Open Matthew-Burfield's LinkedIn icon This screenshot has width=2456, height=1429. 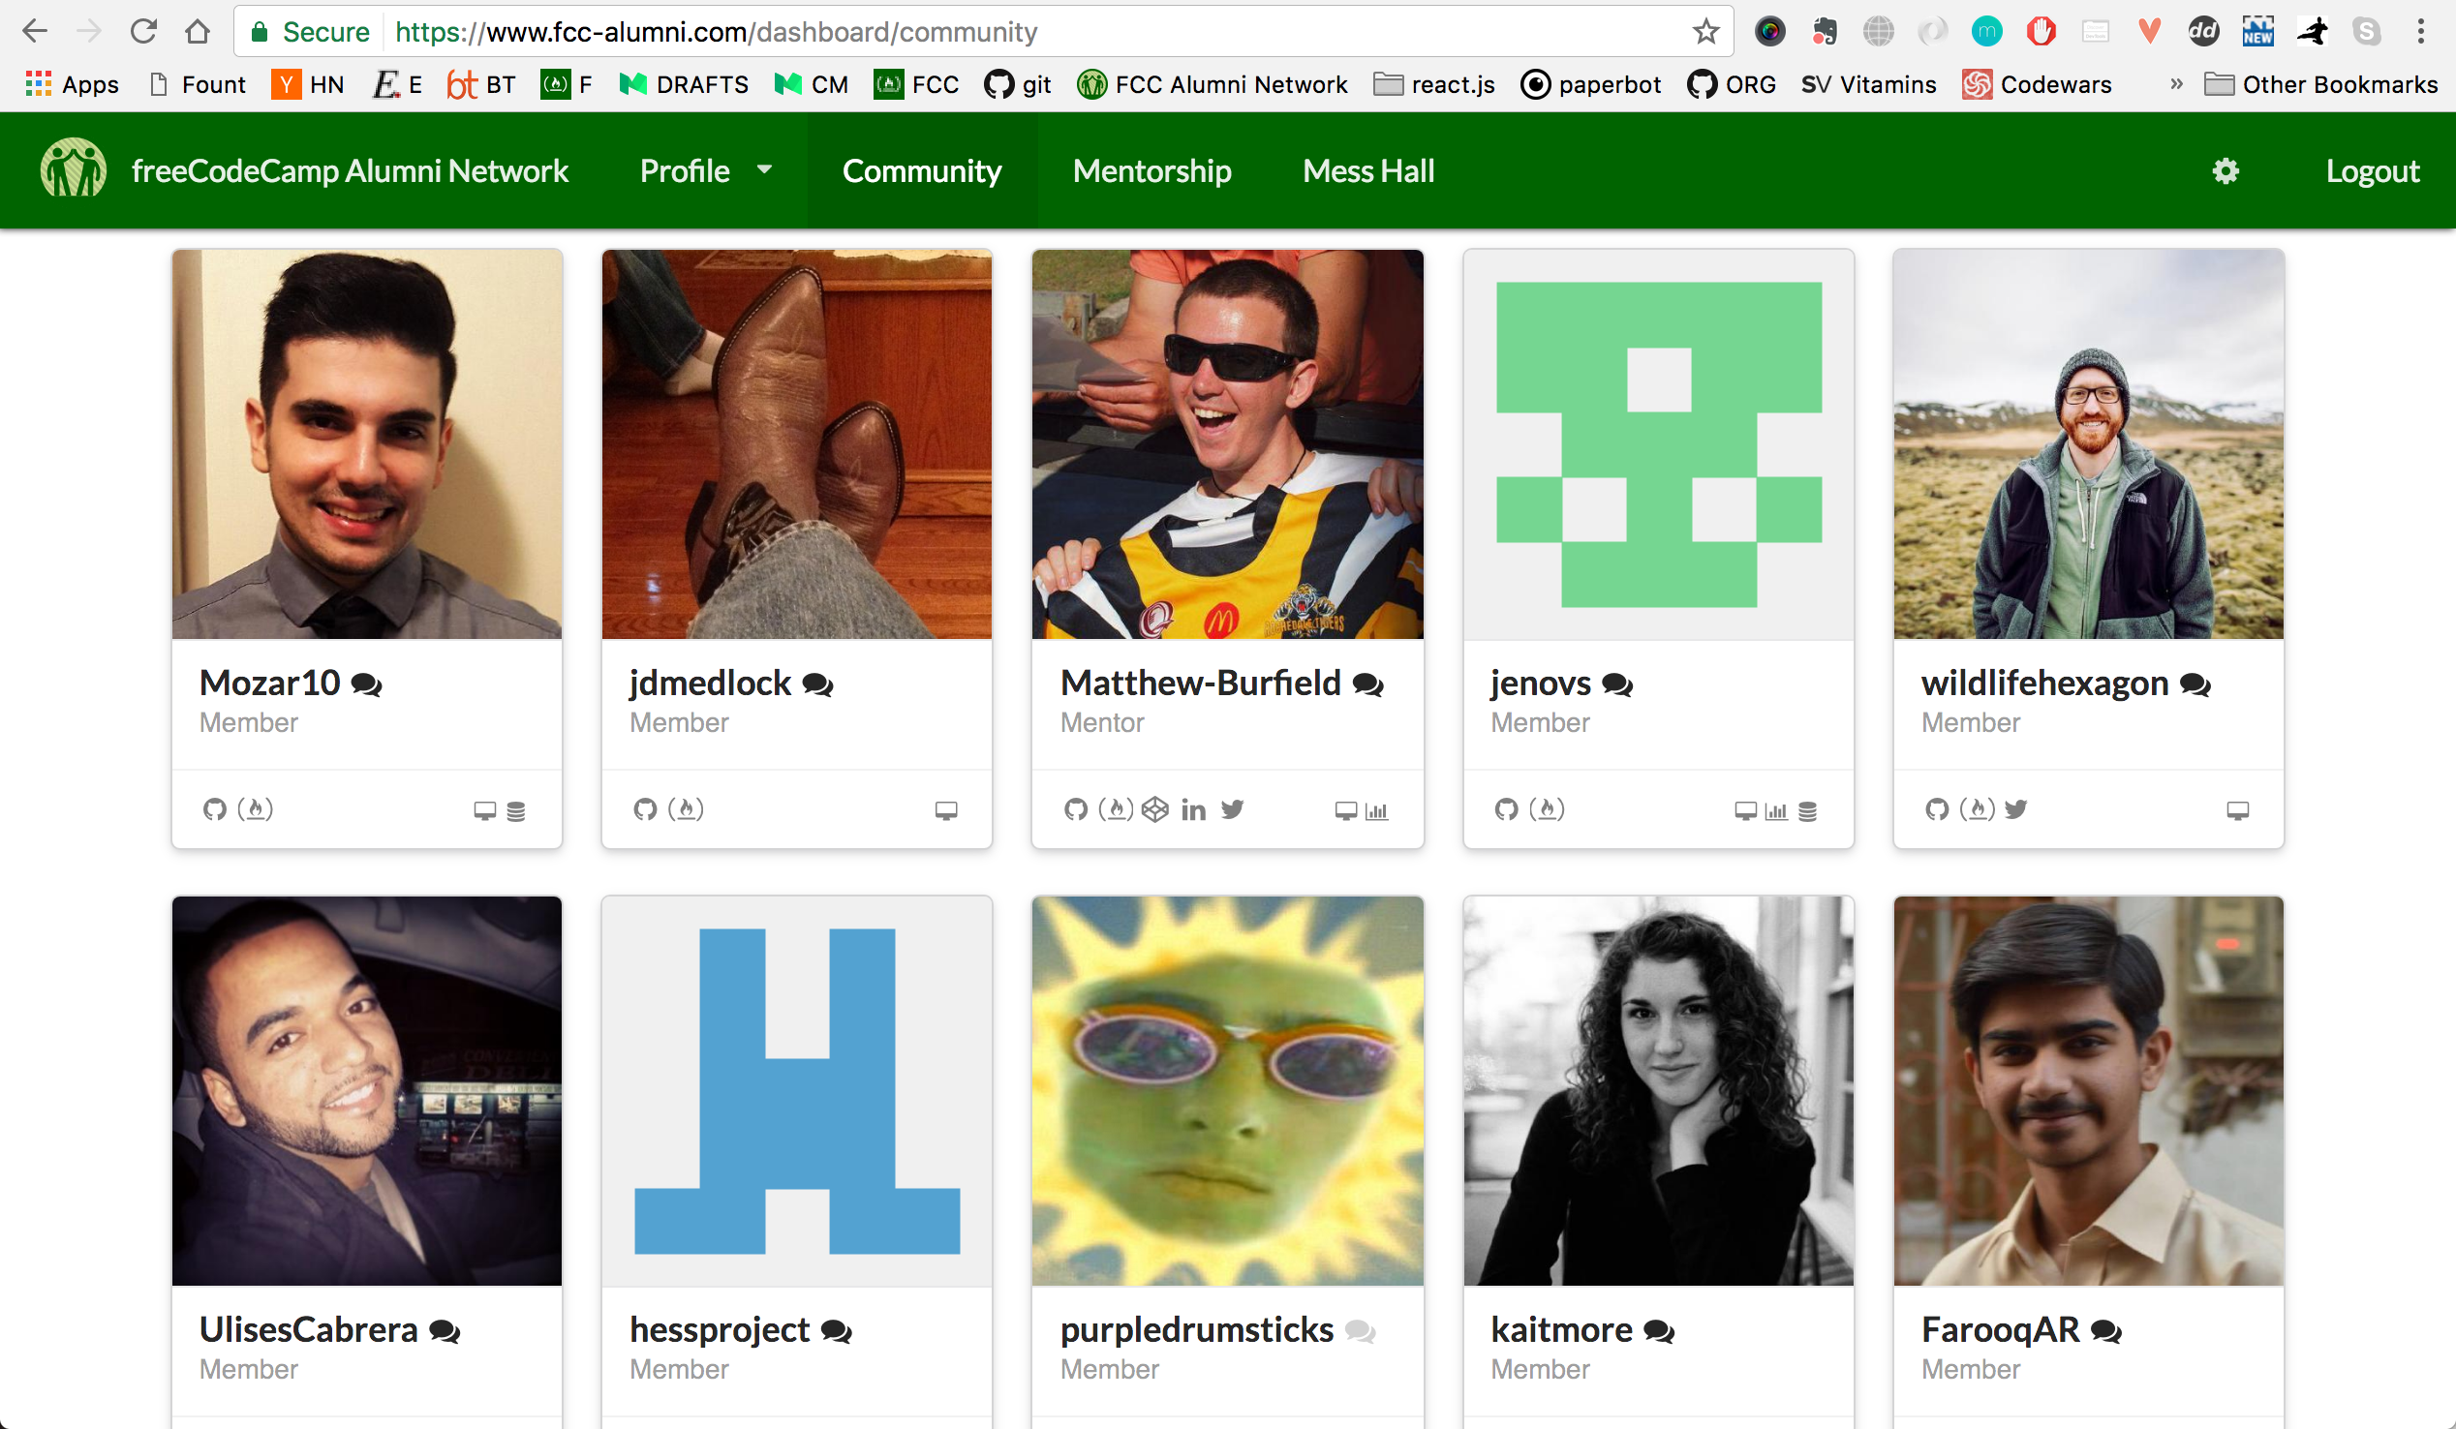coord(1193,809)
